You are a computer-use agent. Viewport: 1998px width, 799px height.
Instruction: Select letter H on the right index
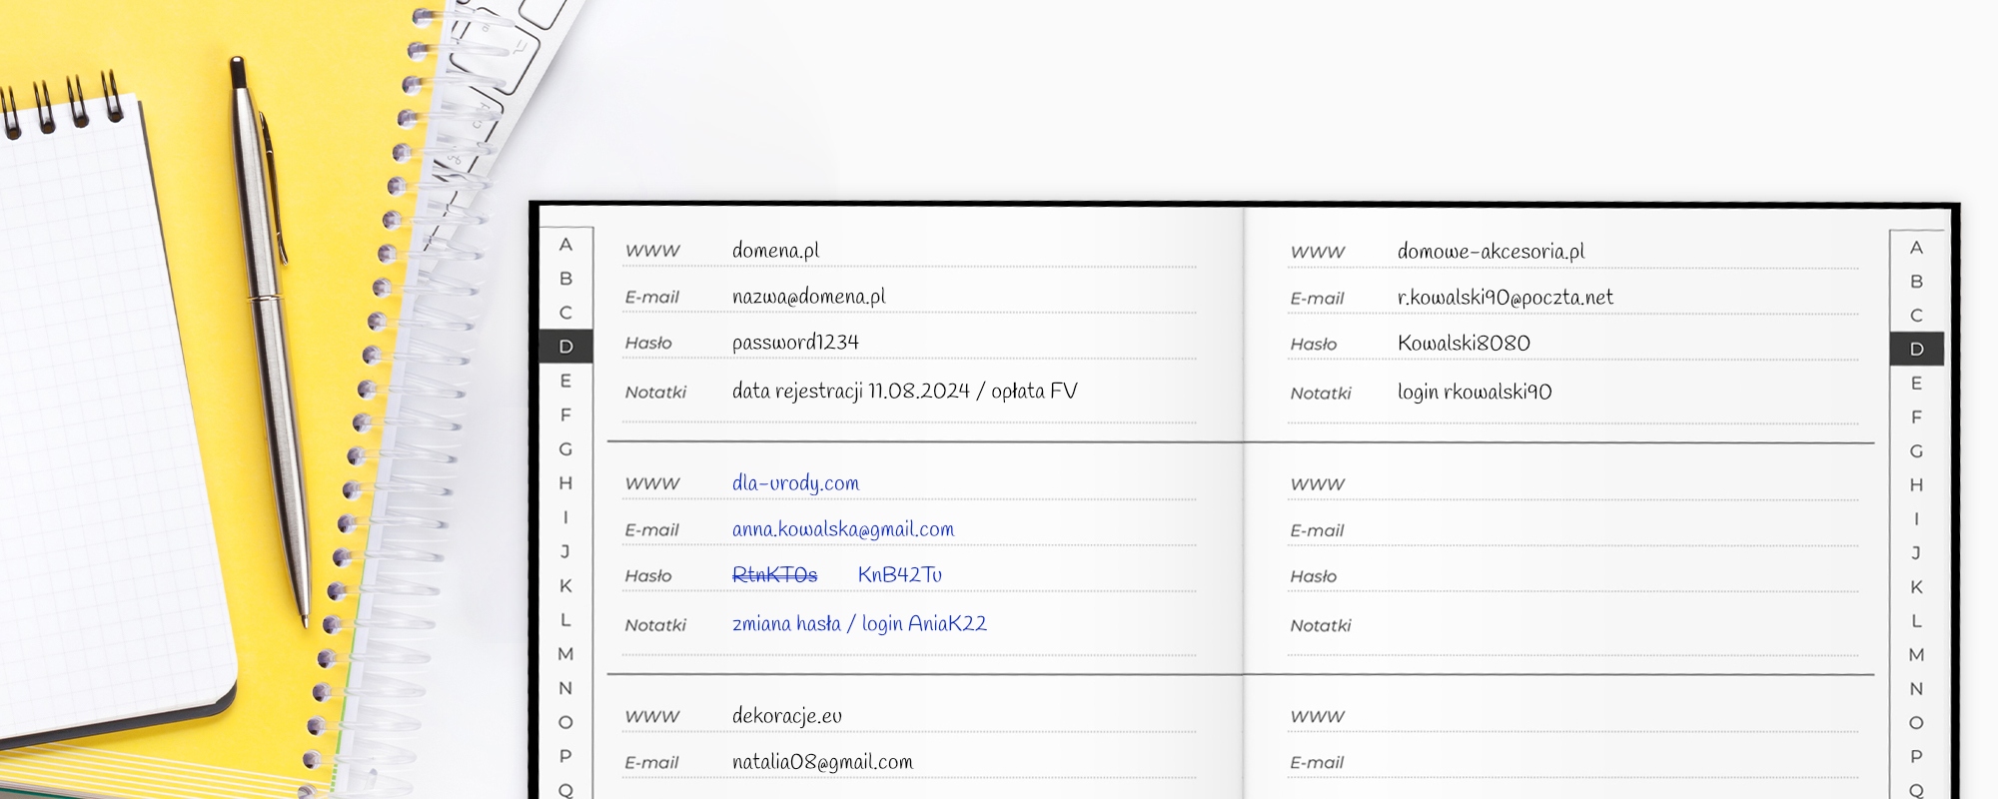(1916, 485)
